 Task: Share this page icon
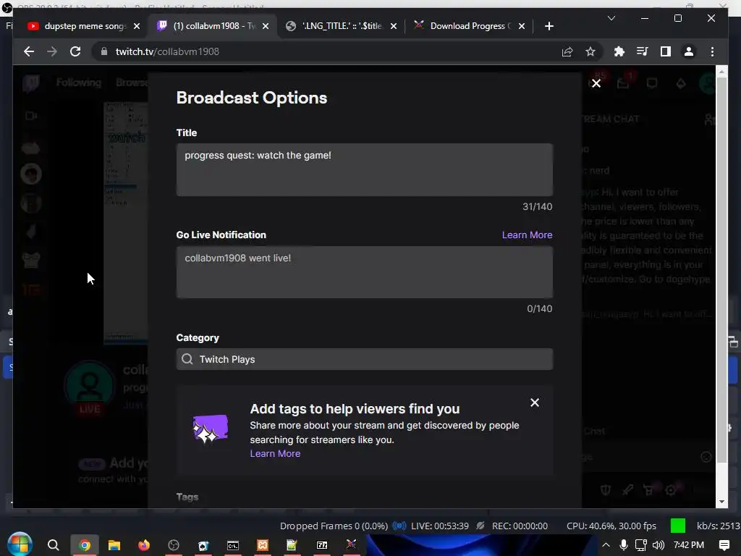567,51
